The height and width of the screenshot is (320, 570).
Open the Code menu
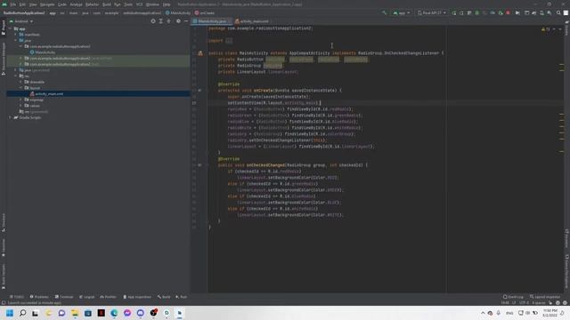pyautogui.click(x=62, y=4)
